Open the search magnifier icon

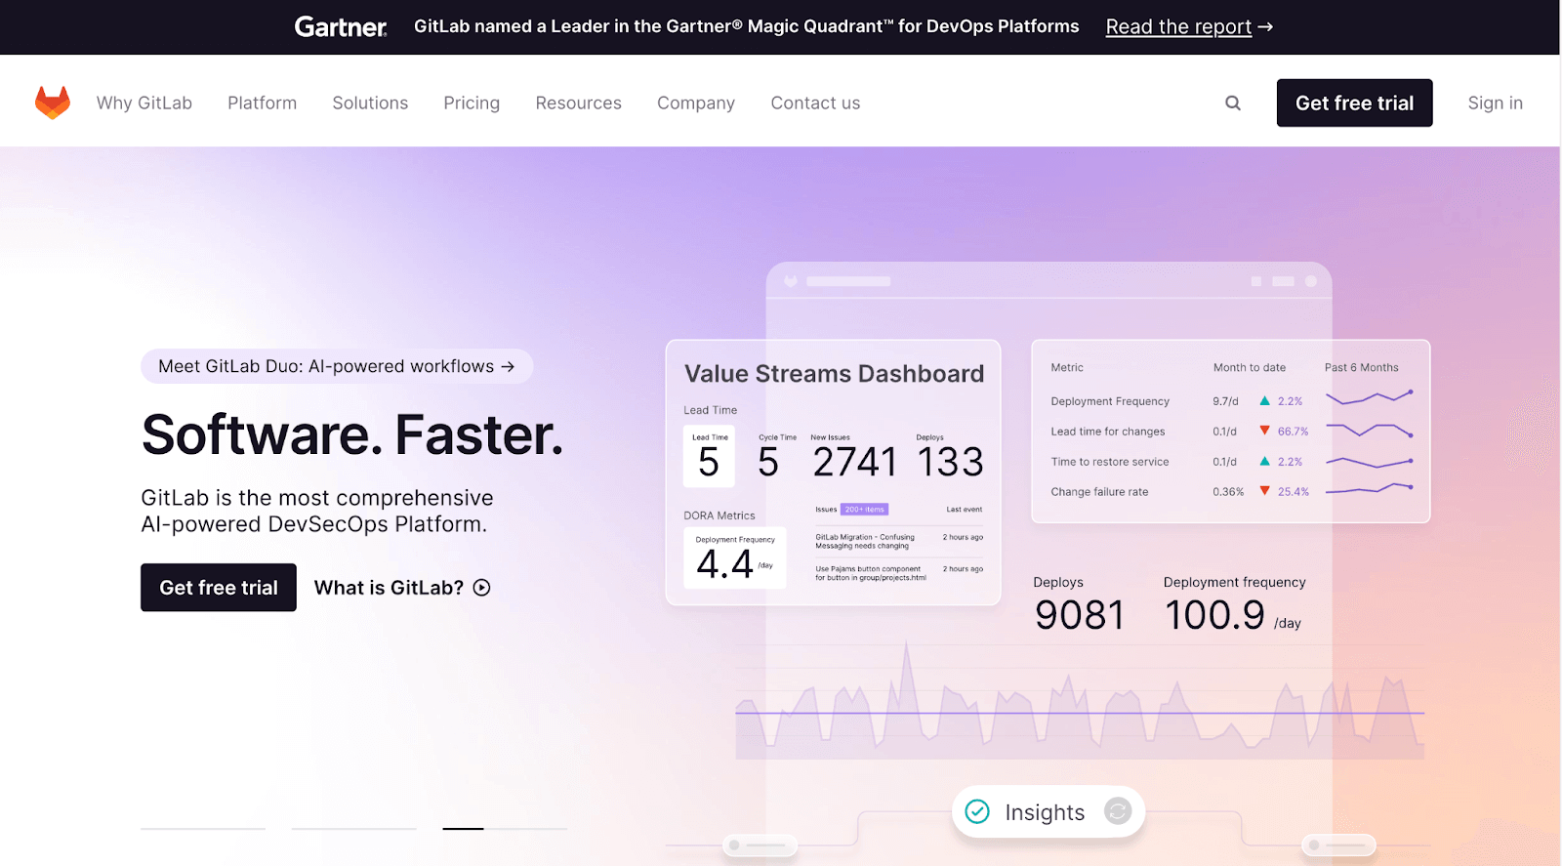click(x=1233, y=103)
